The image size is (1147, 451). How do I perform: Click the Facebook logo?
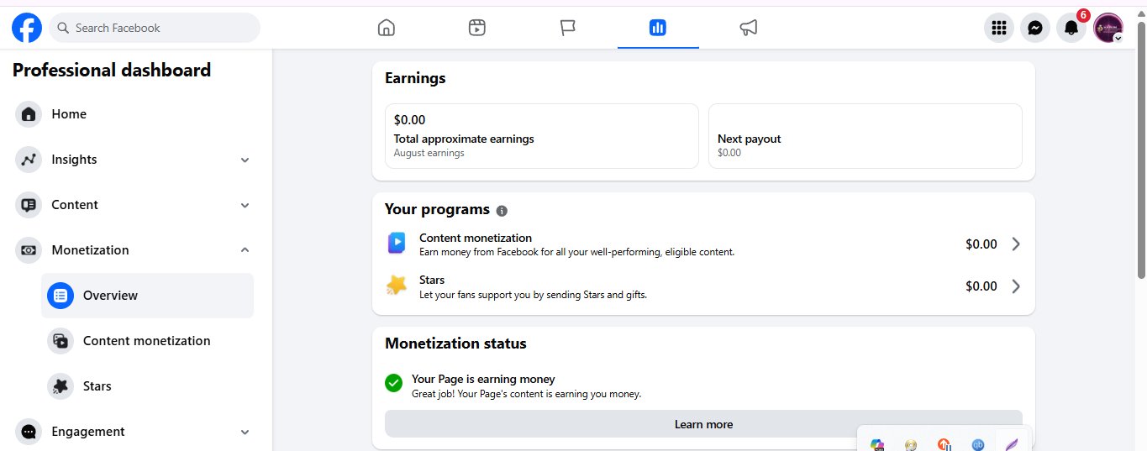click(27, 28)
